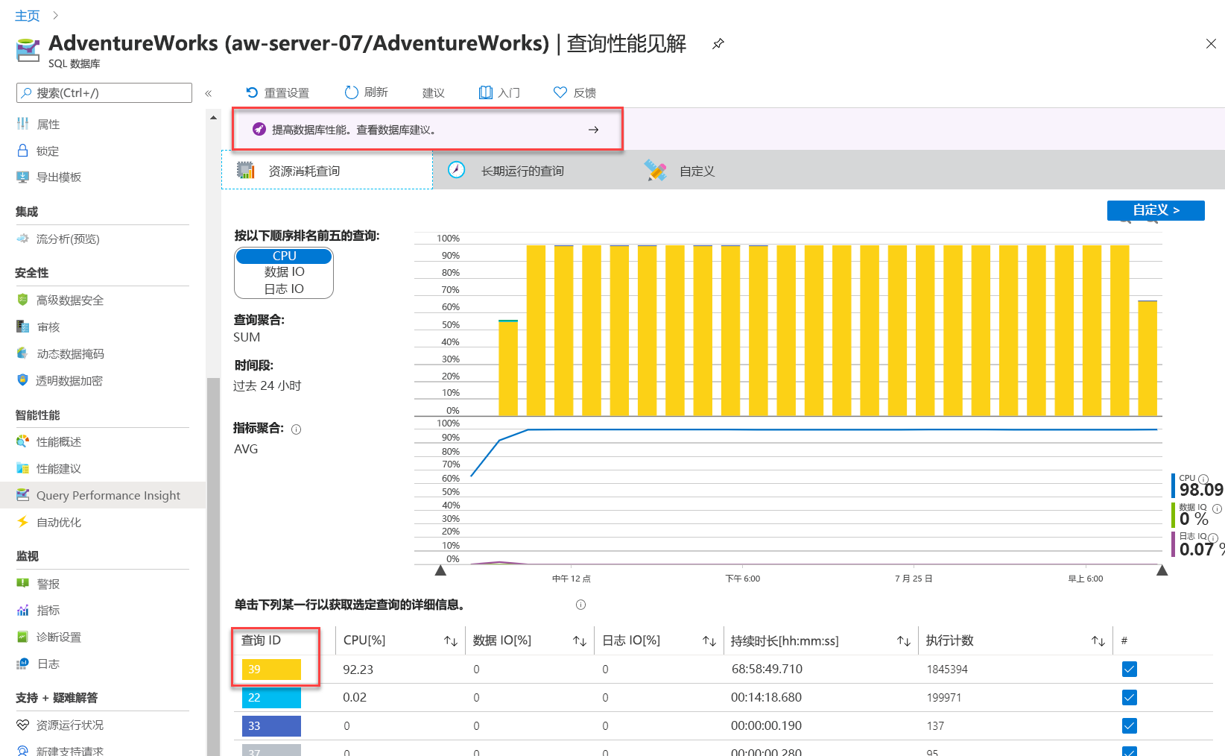Click CPU value 92.23

[358, 670]
